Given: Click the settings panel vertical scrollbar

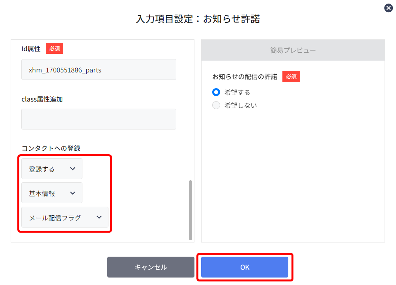Looking at the screenshot, I should point(191,210).
